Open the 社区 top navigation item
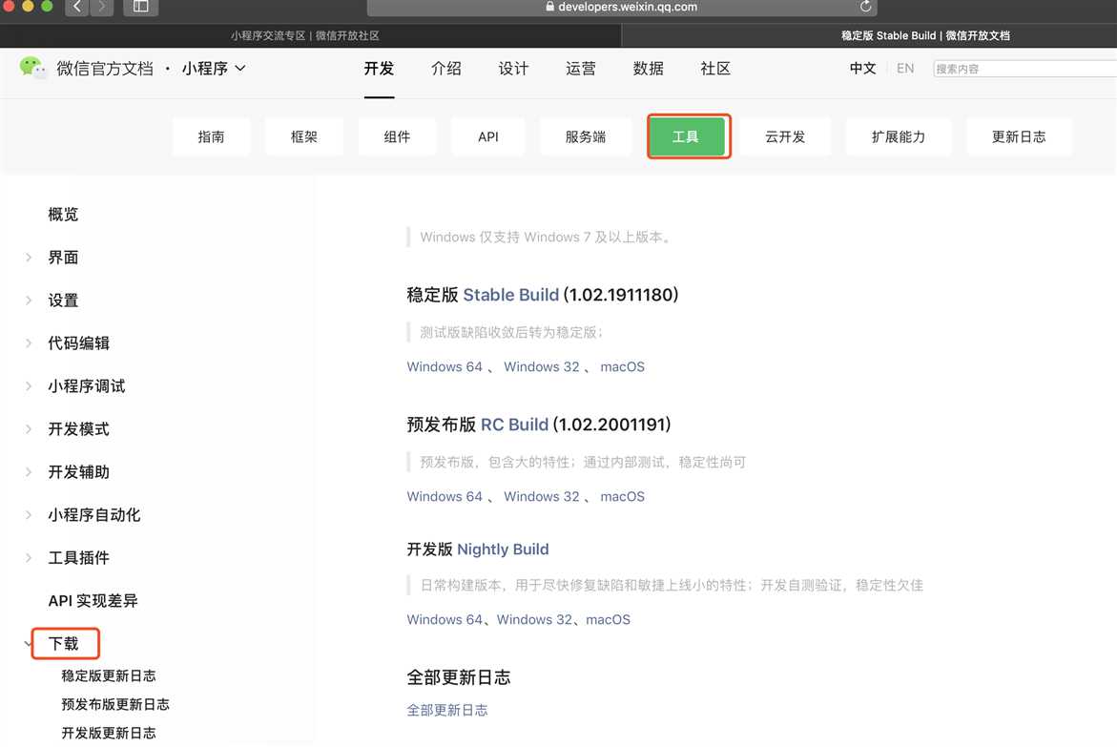 pos(715,69)
